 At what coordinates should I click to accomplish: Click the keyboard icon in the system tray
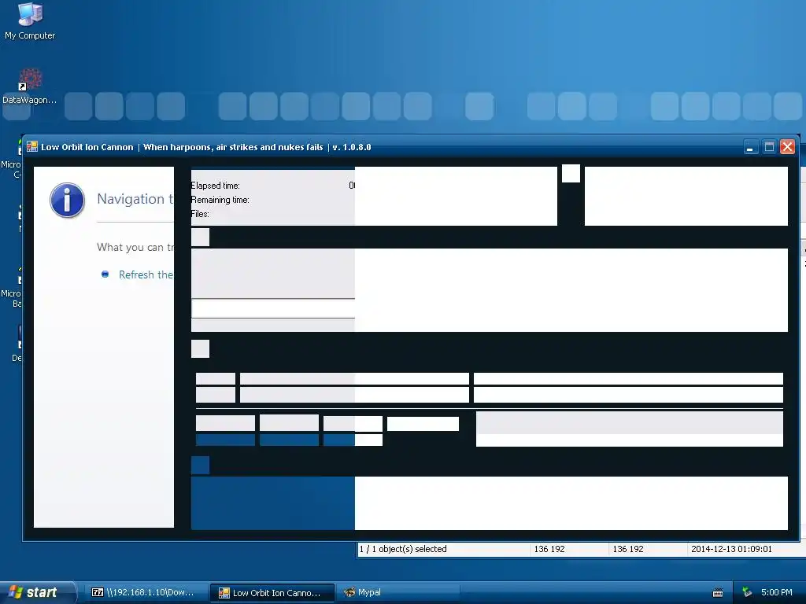718,593
